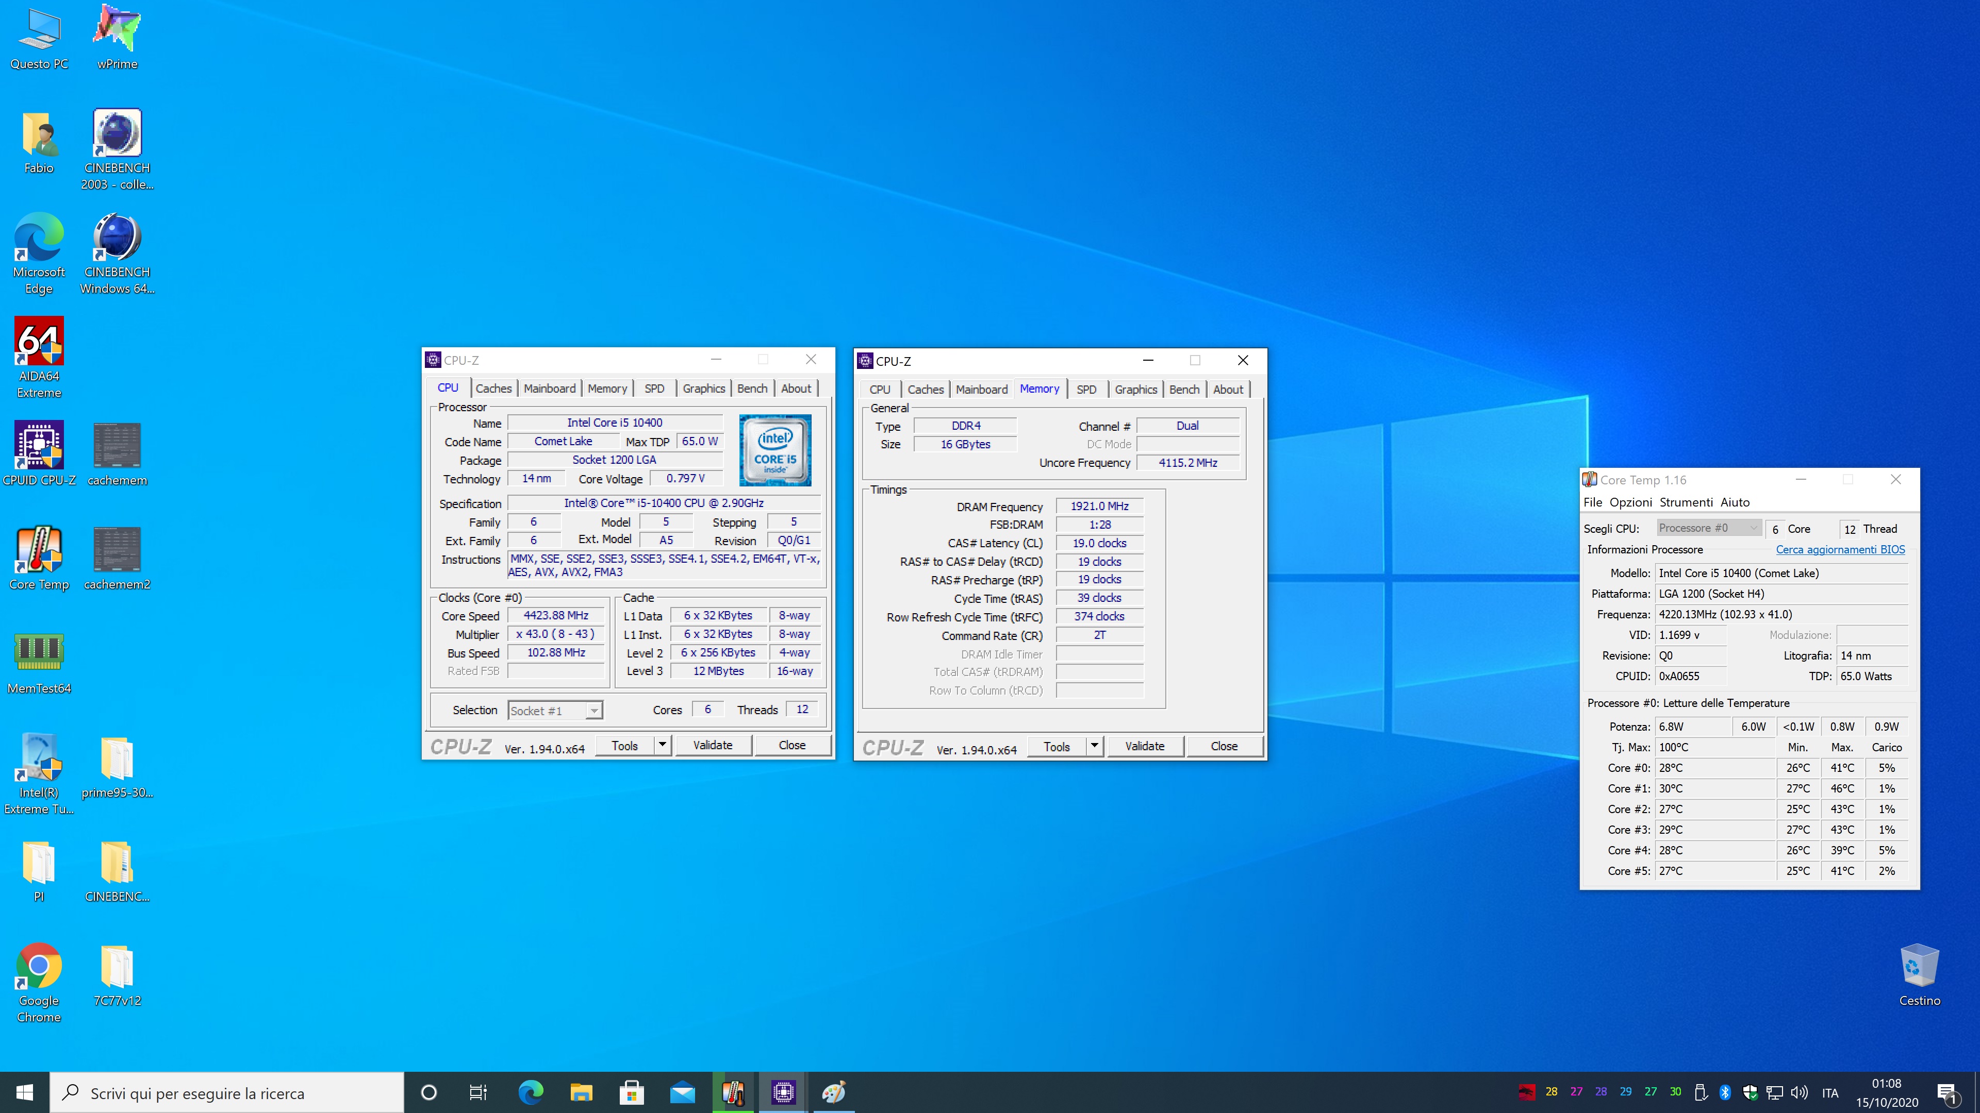Click the CPU-Z taskbar icon

[783, 1092]
